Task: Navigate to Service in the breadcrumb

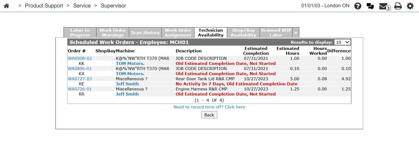Action: coord(82,6)
